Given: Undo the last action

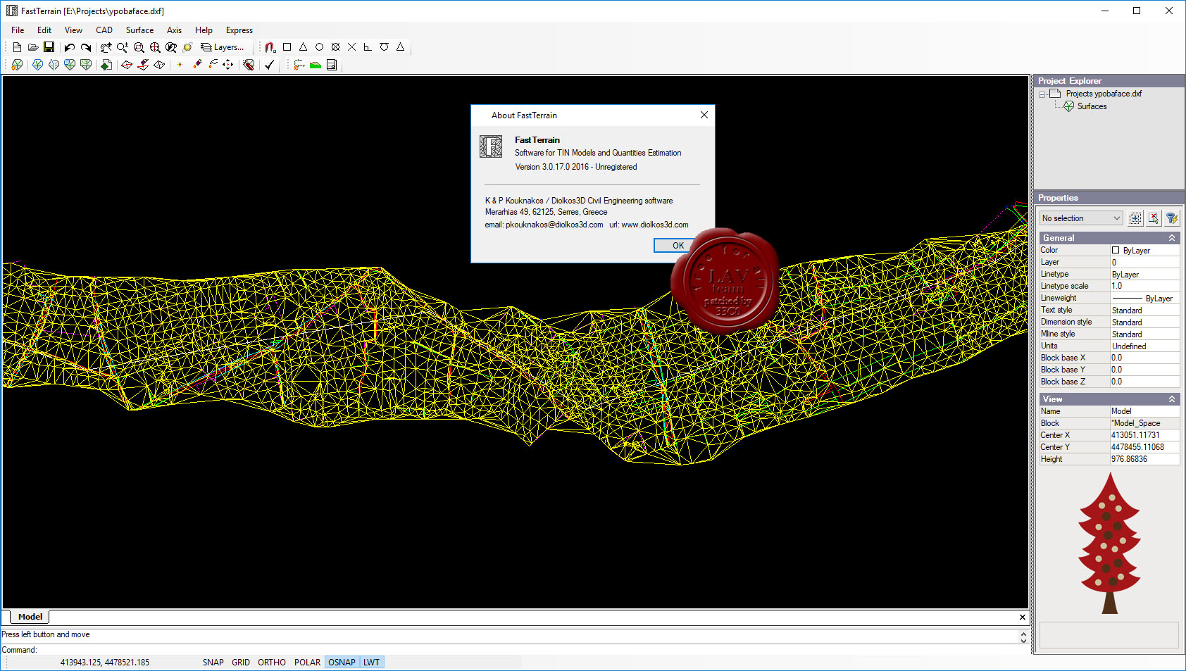Looking at the screenshot, I should 69,47.
